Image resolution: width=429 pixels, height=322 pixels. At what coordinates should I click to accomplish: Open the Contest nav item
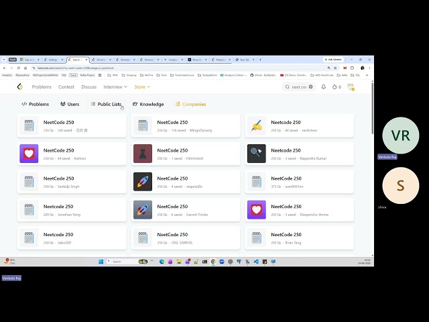click(66, 87)
